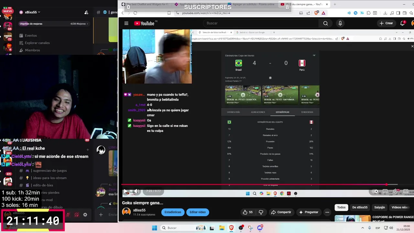Mute the YouTube video volume
Screen dimensions: 414x233
(137, 191)
